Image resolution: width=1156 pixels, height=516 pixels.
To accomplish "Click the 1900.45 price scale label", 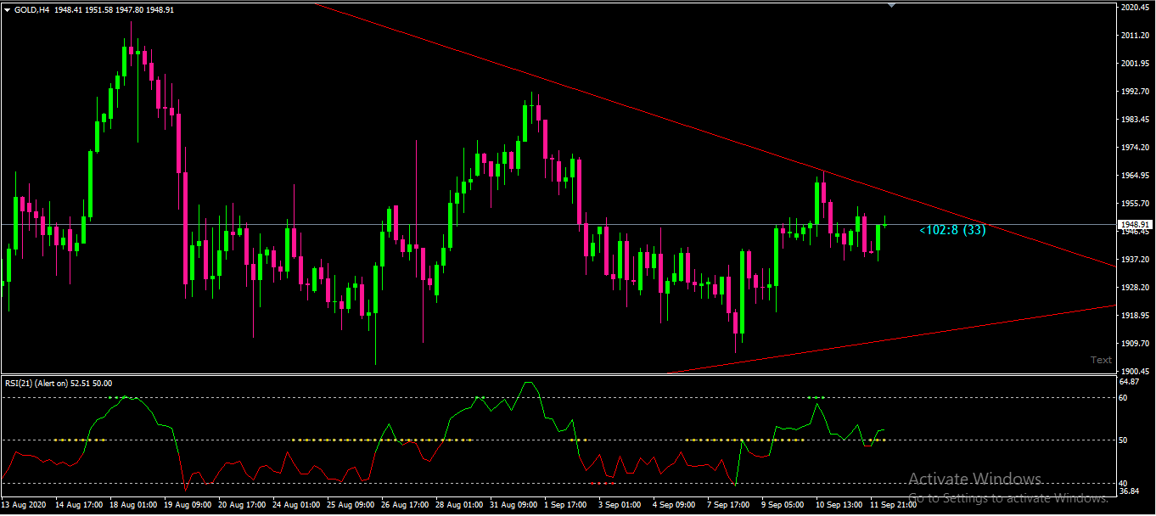I will tap(1134, 372).
